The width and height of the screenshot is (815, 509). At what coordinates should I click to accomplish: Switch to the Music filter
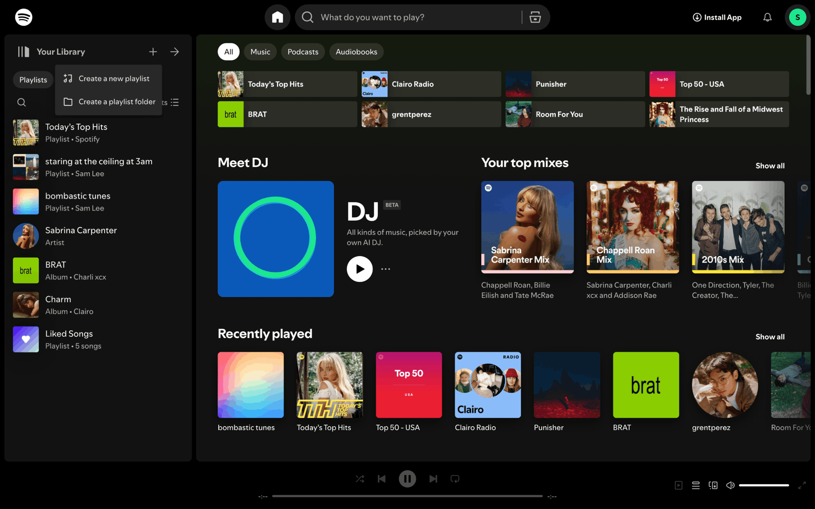click(260, 52)
